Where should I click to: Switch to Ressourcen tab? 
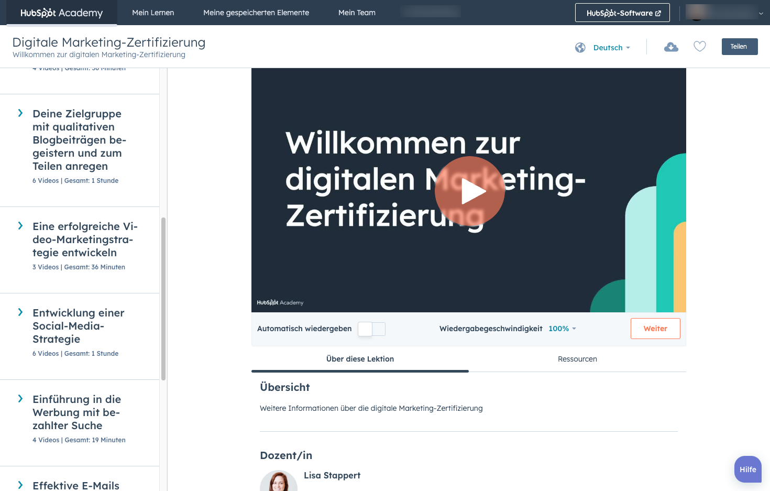point(577,359)
